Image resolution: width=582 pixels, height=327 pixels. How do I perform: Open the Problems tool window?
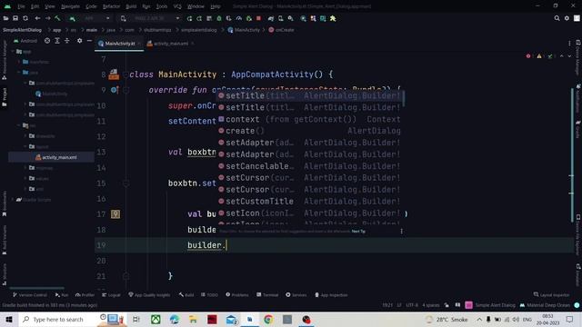pos(237,295)
